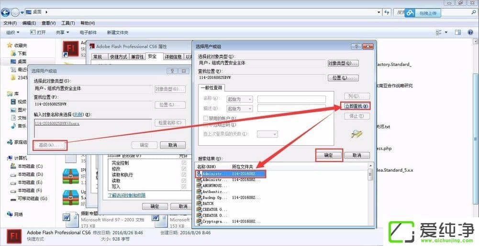Open the 库 libraries node
This screenshot has width=479, height=246.
tap(13, 94)
